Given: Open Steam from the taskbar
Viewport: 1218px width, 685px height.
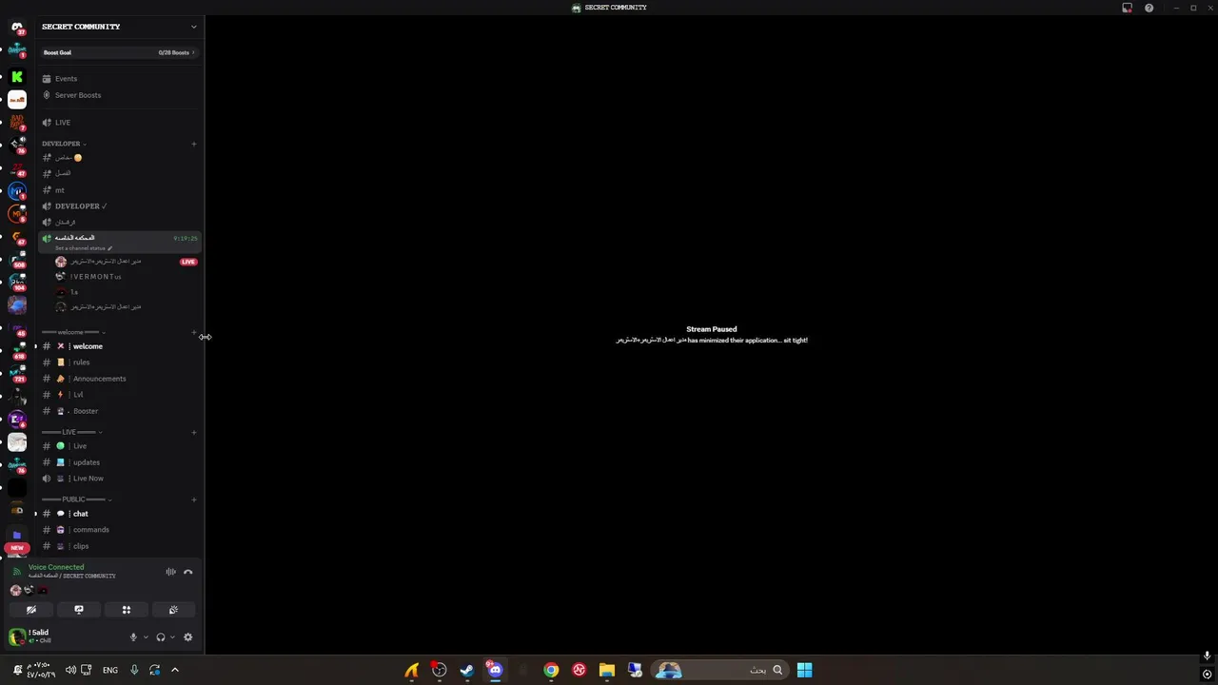Looking at the screenshot, I should [467, 670].
